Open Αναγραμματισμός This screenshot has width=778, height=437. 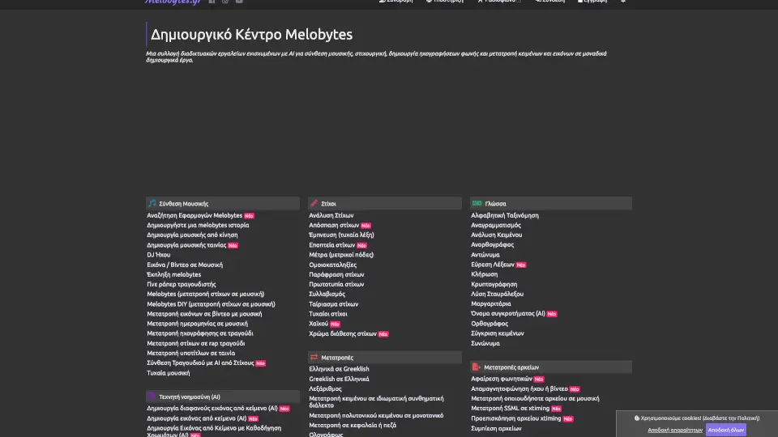(496, 226)
